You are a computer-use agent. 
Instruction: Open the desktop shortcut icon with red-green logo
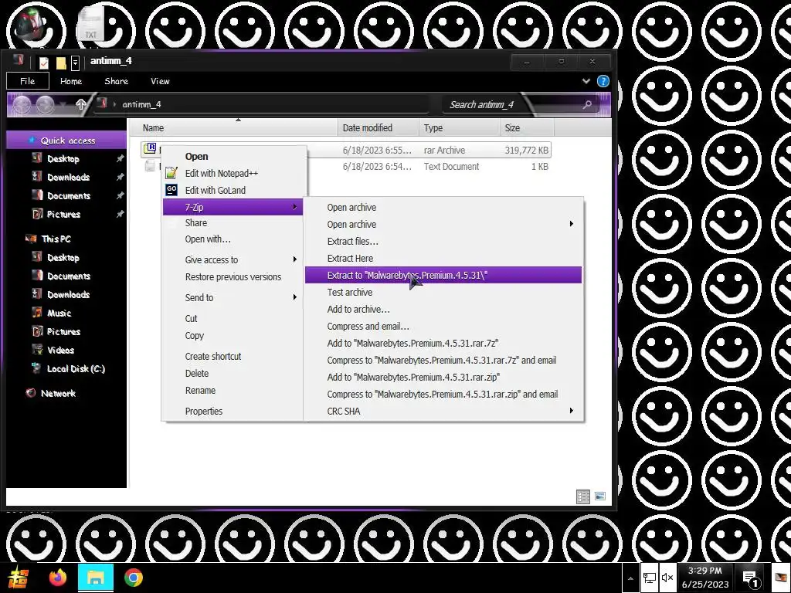tap(31, 25)
